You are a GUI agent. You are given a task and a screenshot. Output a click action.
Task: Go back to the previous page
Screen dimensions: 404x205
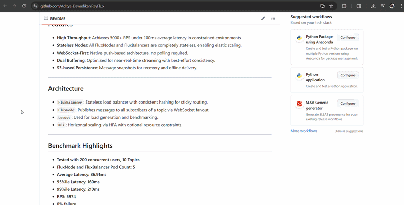[x=5, y=6]
